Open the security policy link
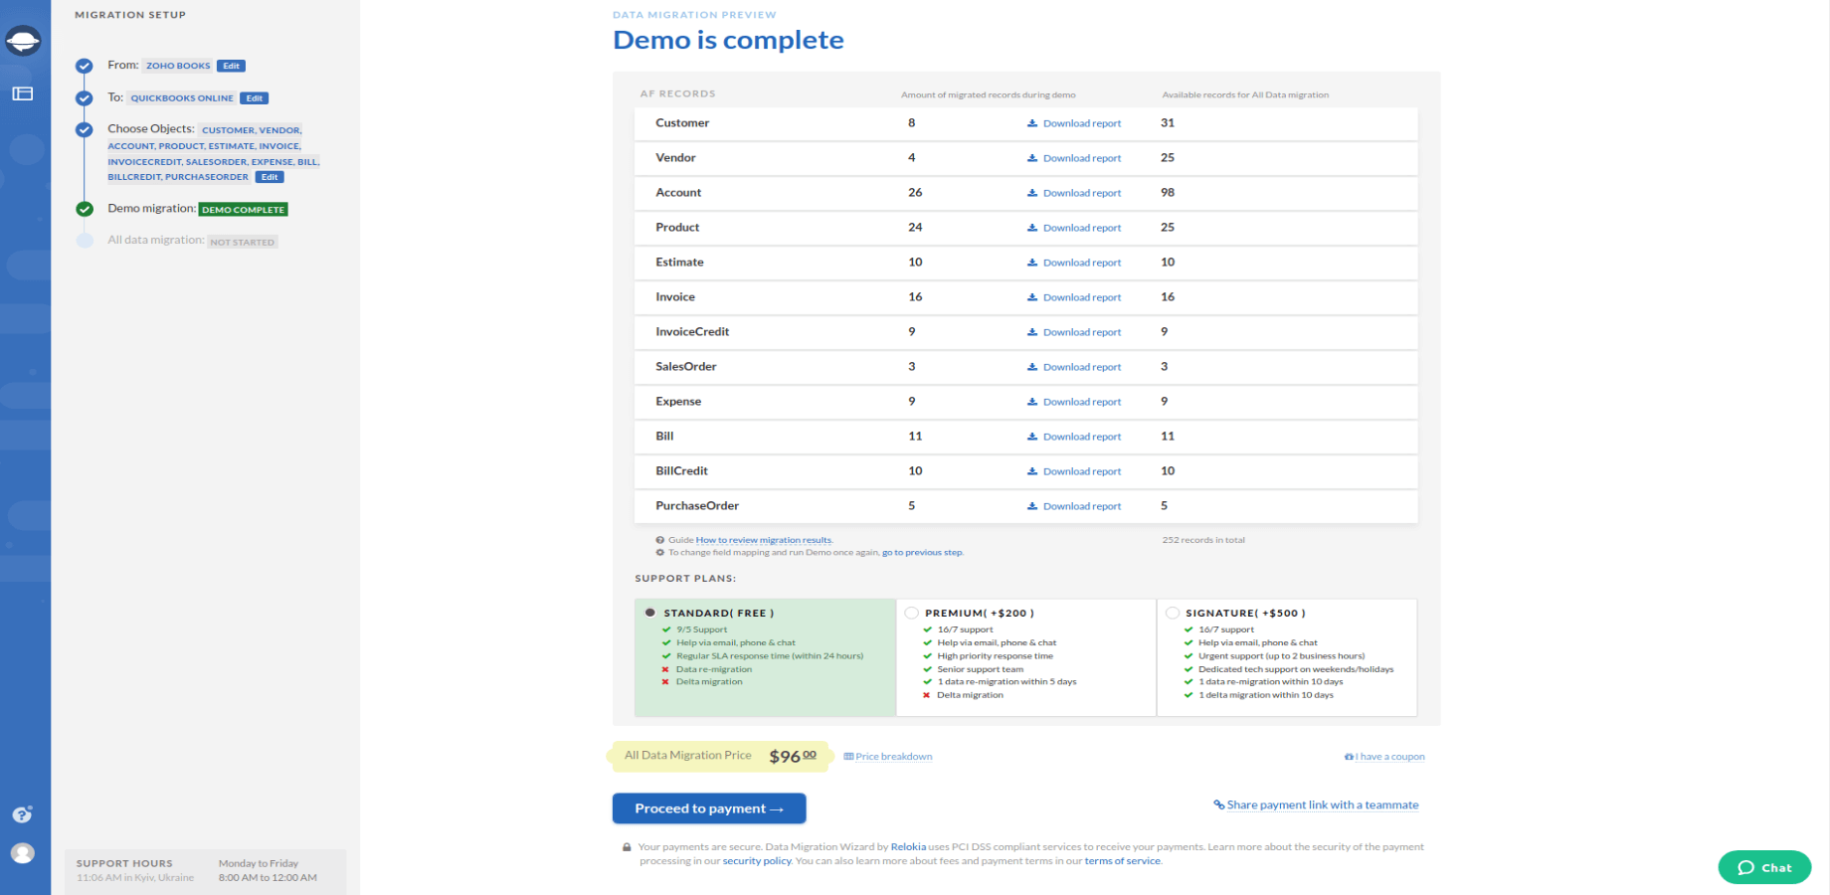This screenshot has height=895, width=1830. coord(757,861)
